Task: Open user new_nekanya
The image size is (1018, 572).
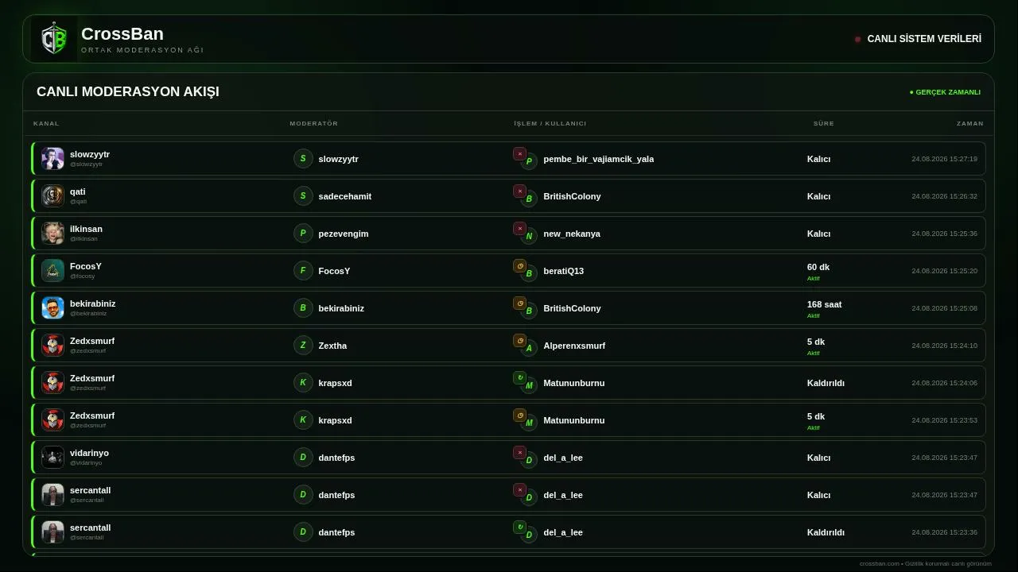Action: (572, 234)
